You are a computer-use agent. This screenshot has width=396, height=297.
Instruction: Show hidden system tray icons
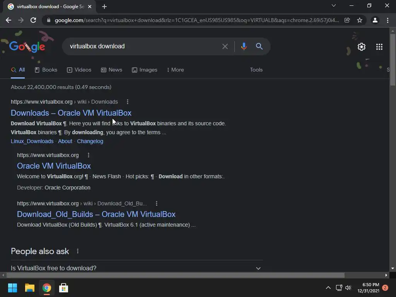pyautogui.click(x=328, y=288)
